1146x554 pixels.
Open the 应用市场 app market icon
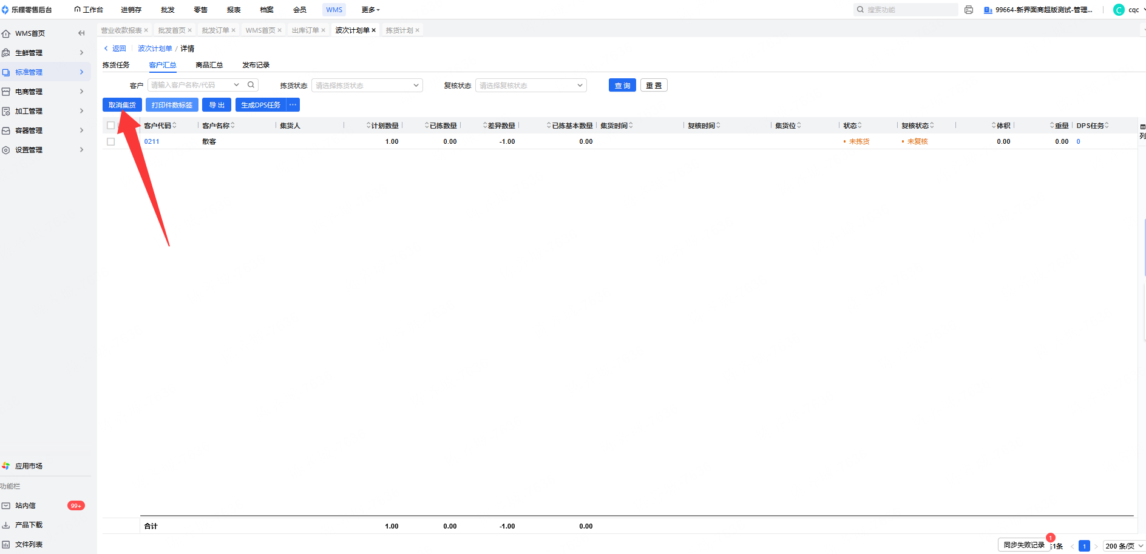[x=6, y=466]
